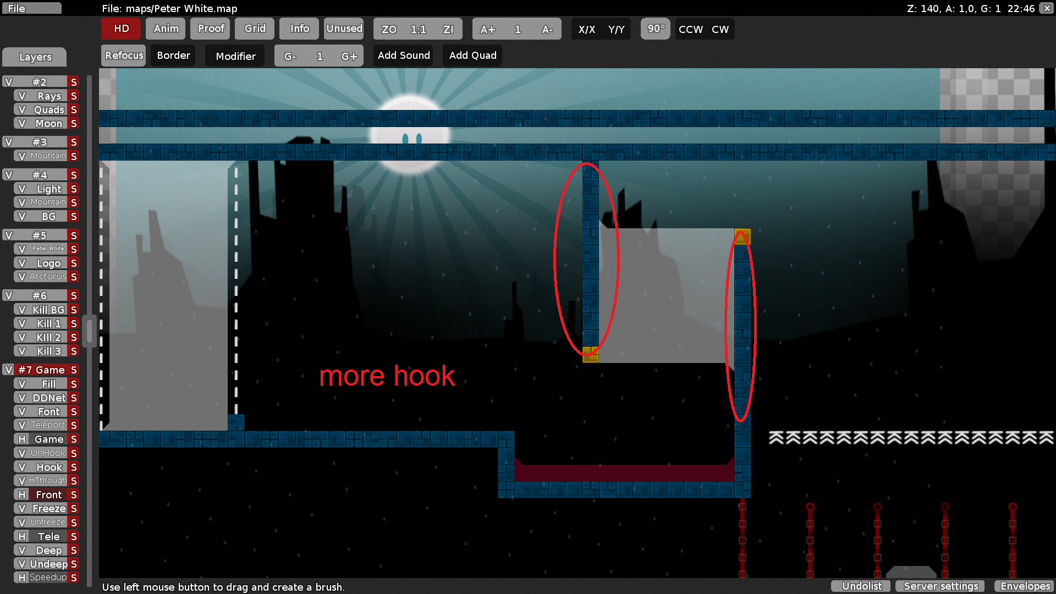This screenshot has width=1056, height=594.
Task: Rotate brush counter-clockwise with CCW
Action: click(690, 29)
